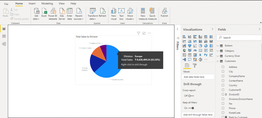Create a Quick measure

[152, 14]
